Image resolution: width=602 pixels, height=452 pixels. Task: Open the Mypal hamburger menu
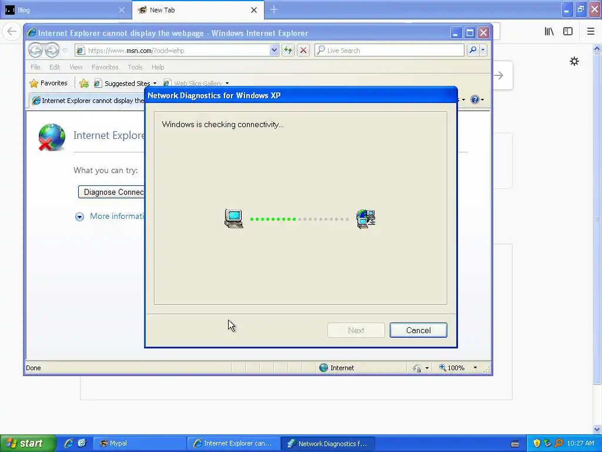(590, 32)
